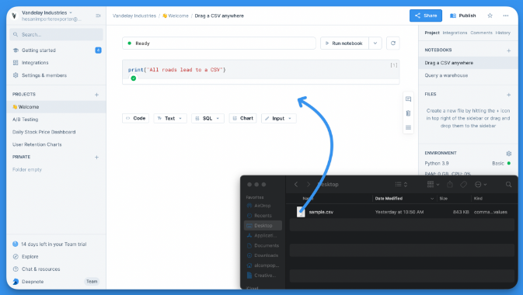Click the Share button
523x295 pixels.
pyautogui.click(x=426, y=16)
